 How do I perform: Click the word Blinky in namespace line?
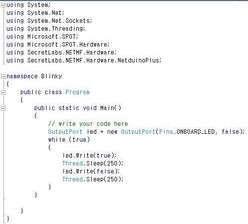[52, 76]
